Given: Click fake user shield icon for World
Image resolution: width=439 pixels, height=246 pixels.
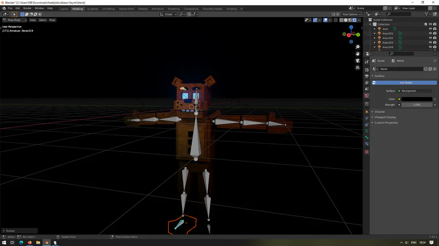Looking at the screenshot, I should tap(425, 69).
